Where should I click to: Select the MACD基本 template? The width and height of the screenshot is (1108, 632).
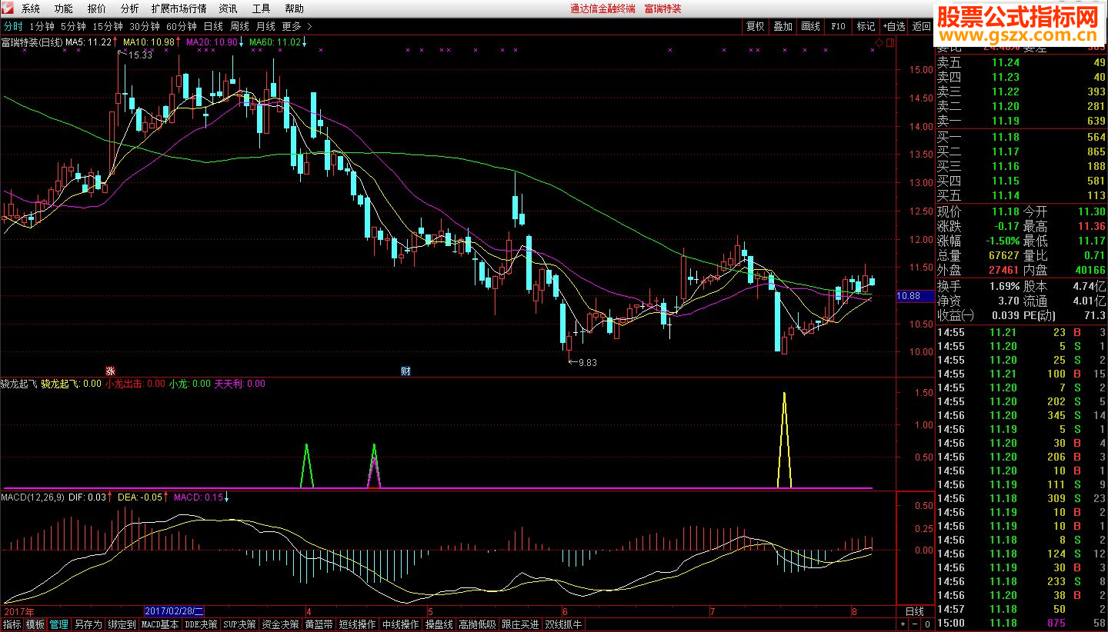pyautogui.click(x=160, y=625)
